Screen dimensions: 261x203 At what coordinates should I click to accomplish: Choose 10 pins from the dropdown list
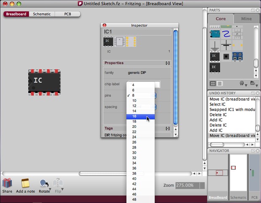pos(141,101)
